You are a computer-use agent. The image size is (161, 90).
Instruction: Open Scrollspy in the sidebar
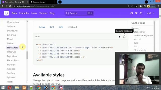coord(11,73)
